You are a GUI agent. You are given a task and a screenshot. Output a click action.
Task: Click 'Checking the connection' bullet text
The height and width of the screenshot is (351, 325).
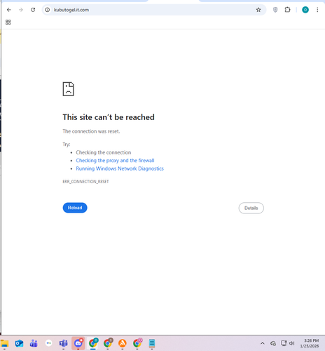click(104, 152)
